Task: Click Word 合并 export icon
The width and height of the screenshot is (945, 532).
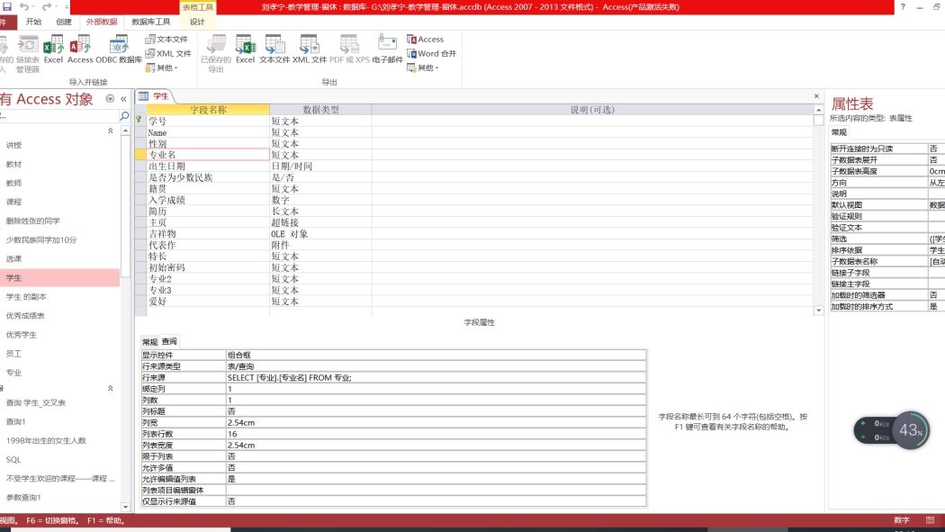Action: click(x=431, y=54)
